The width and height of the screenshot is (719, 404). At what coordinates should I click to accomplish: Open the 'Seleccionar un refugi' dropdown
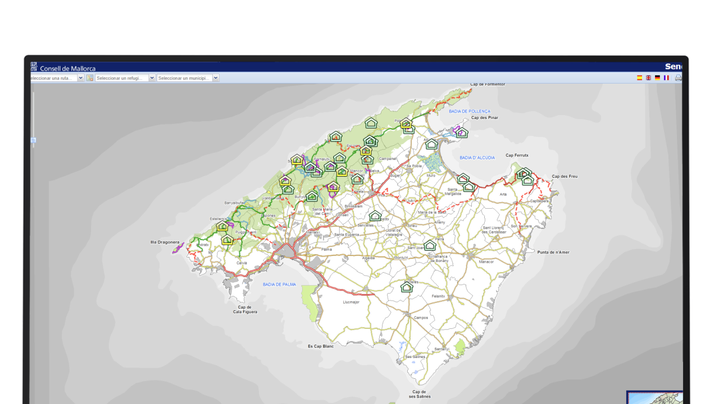[125, 78]
